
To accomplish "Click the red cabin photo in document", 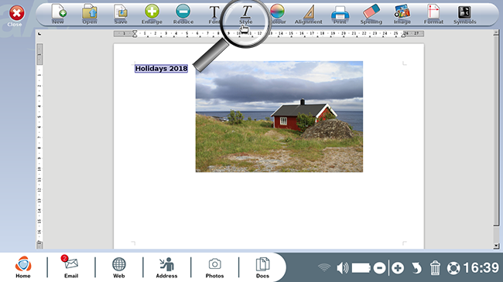I will click(279, 117).
